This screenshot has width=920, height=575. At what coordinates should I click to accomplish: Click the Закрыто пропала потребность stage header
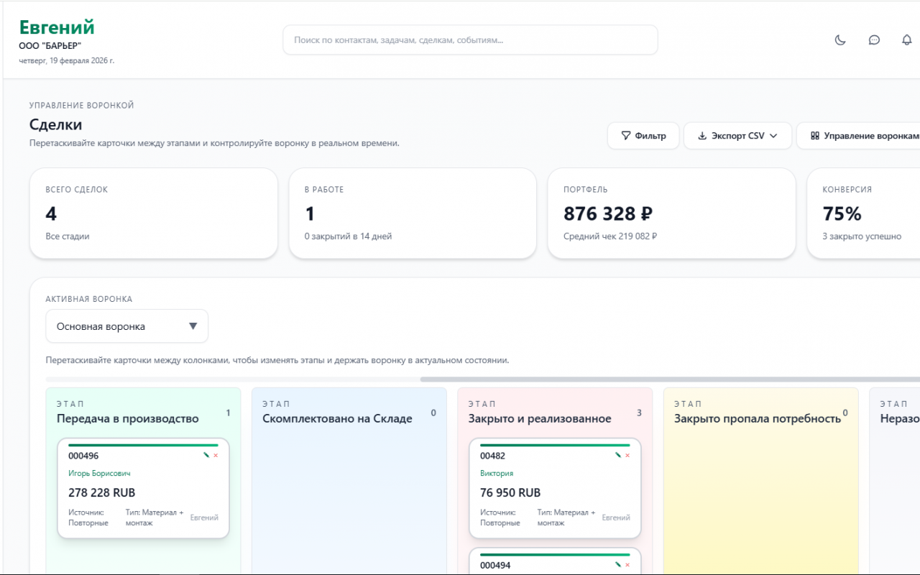758,418
